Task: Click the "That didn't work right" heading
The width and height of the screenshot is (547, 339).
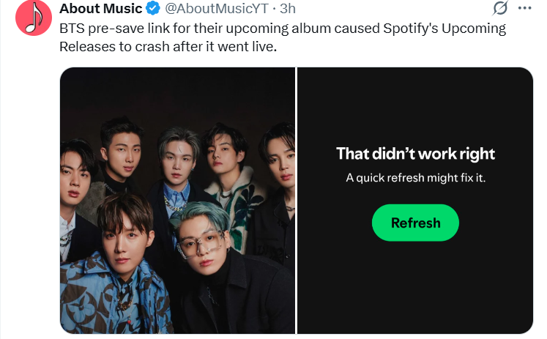Action: click(415, 154)
